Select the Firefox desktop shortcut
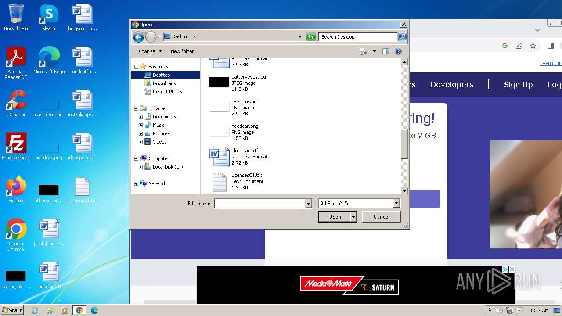Image resolution: width=562 pixels, height=316 pixels. click(16, 190)
